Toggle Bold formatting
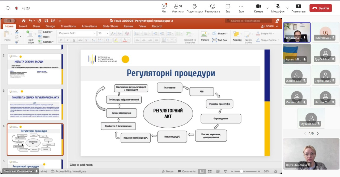The height and width of the screenshot is (177, 340). pos(61,40)
